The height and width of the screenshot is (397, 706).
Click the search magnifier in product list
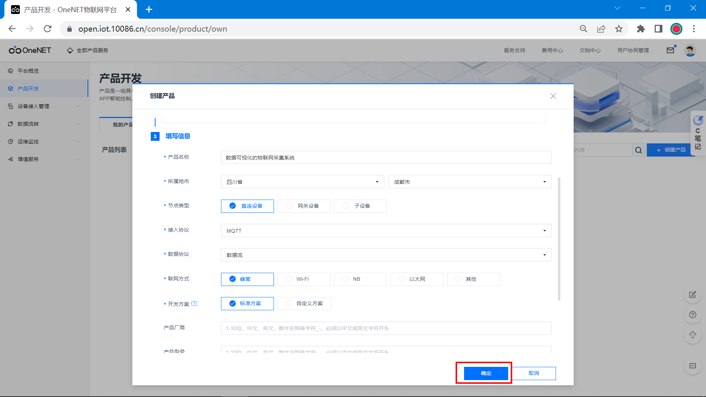(x=639, y=150)
